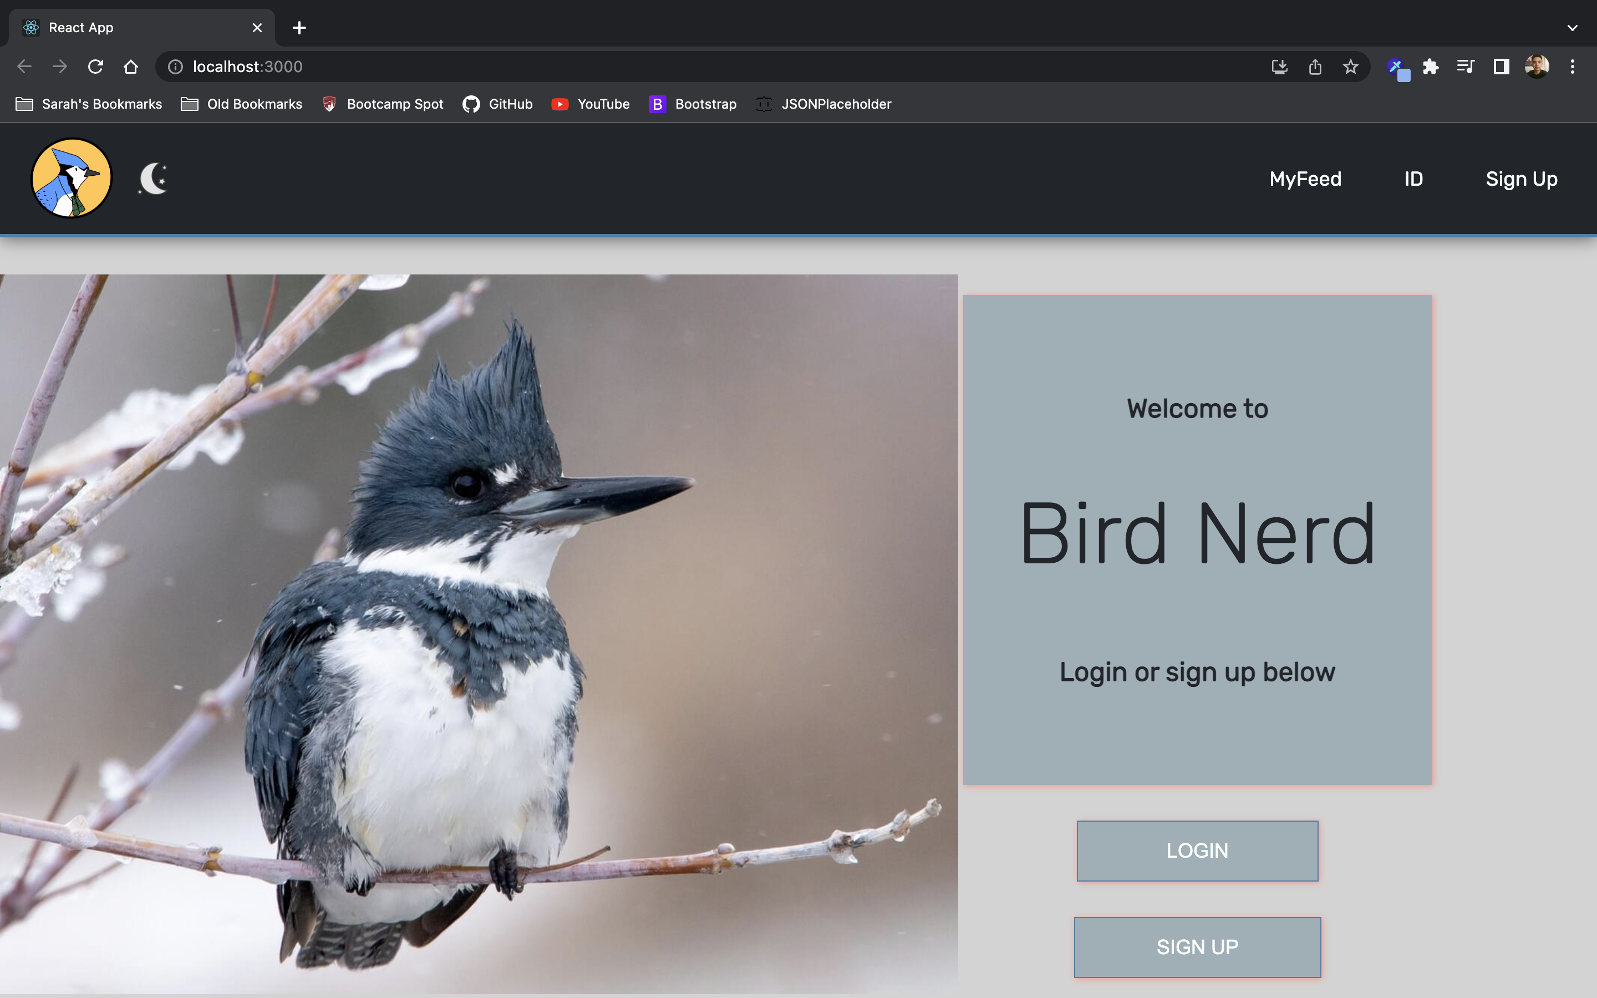Screen dimensions: 1597x998
Task: Click the Bird Nerd blue jay logo
Action: 70,177
